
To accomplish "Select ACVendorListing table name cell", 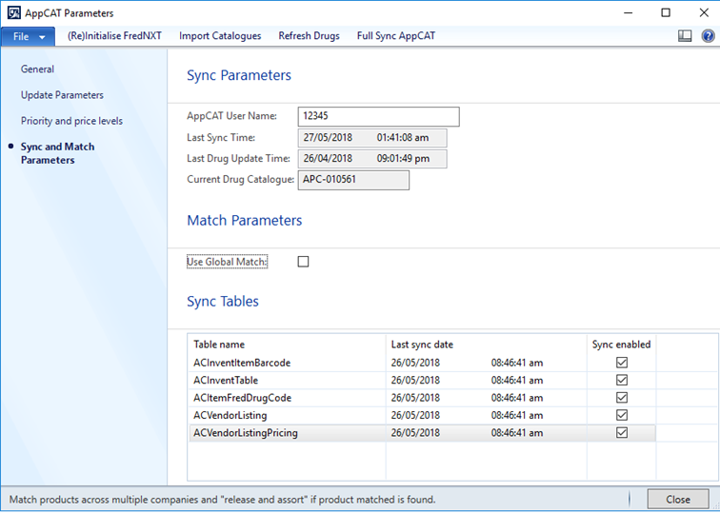I will [x=230, y=415].
